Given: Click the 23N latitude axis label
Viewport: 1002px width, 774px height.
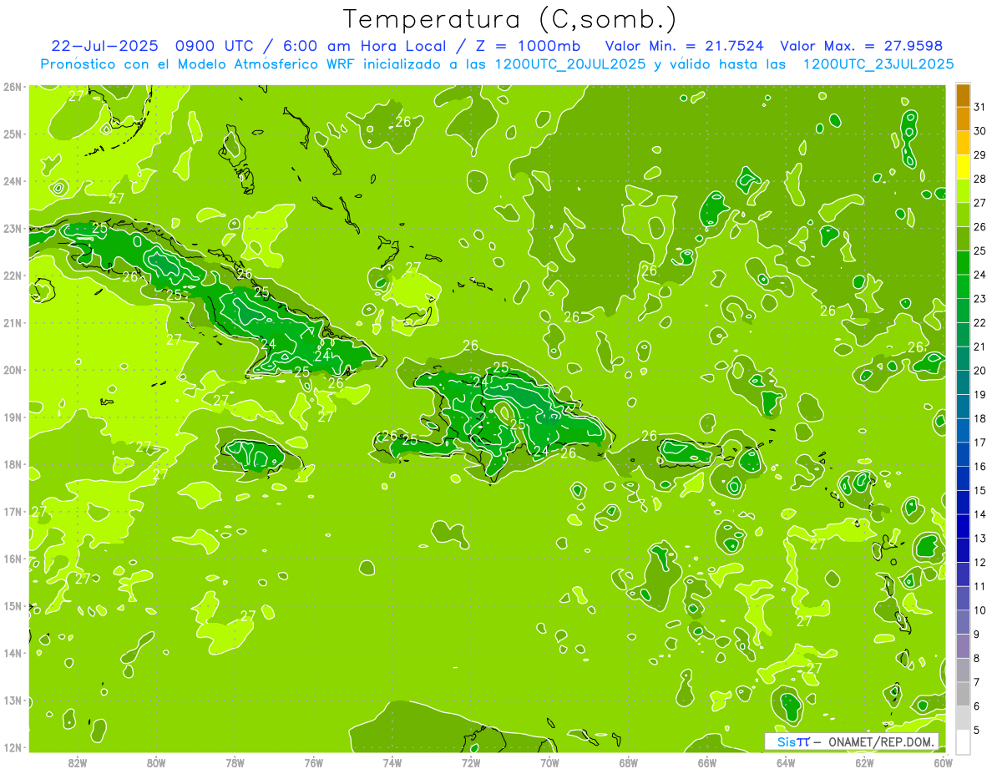Looking at the screenshot, I should [x=12, y=228].
